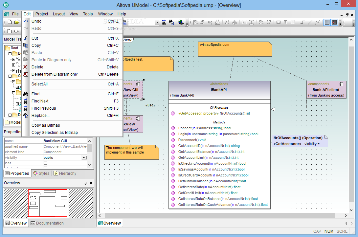Open toolbar options arrow after Snap to Grid
Viewport: 358px width, 237px height.
pyautogui.click(x=340, y=23)
